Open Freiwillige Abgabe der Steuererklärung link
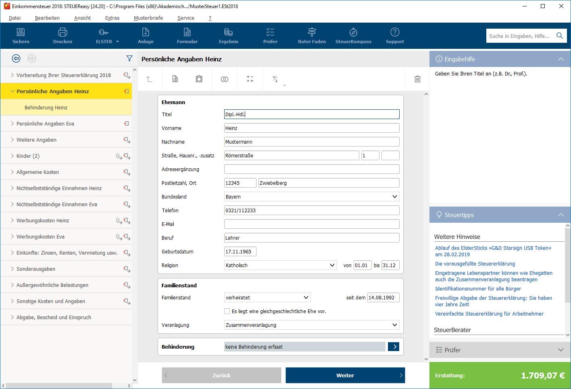The image size is (571, 389). click(x=494, y=301)
